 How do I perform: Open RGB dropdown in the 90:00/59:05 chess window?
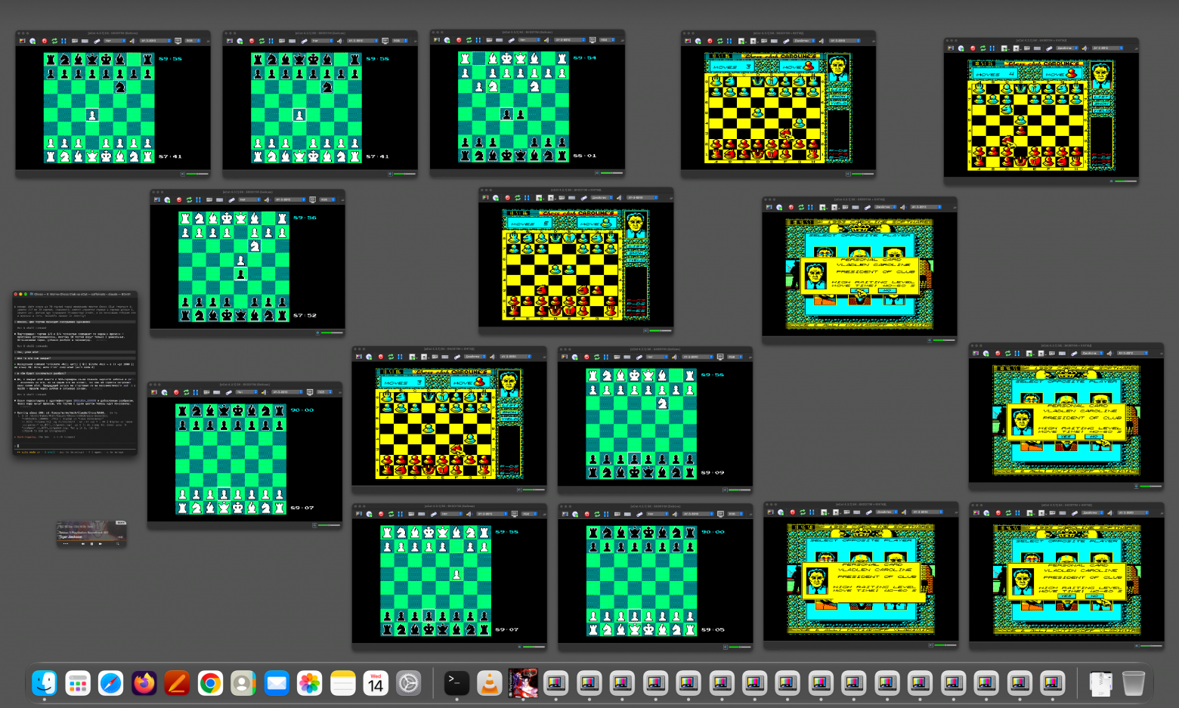point(734,514)
